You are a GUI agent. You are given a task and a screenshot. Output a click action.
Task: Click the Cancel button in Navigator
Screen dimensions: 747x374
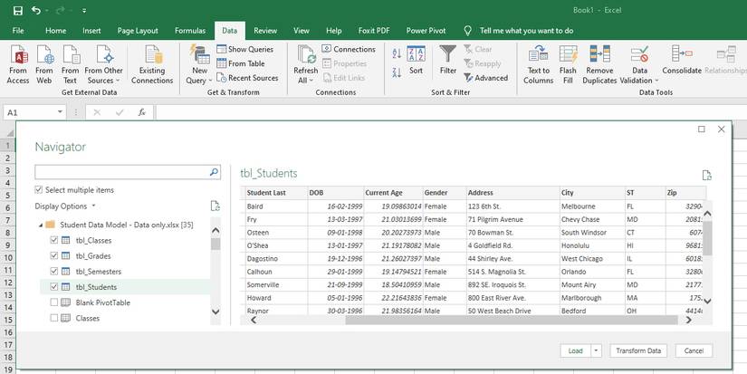(694, 350)
